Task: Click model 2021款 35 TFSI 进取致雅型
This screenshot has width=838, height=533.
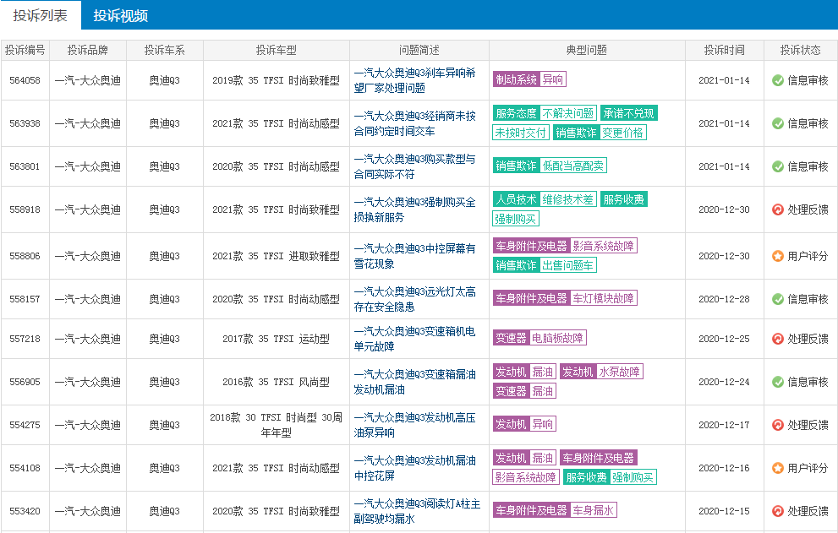Action: [276, 256]
